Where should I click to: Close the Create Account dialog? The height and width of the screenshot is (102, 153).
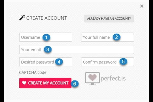pyautogui.click(x=142, y=6)
